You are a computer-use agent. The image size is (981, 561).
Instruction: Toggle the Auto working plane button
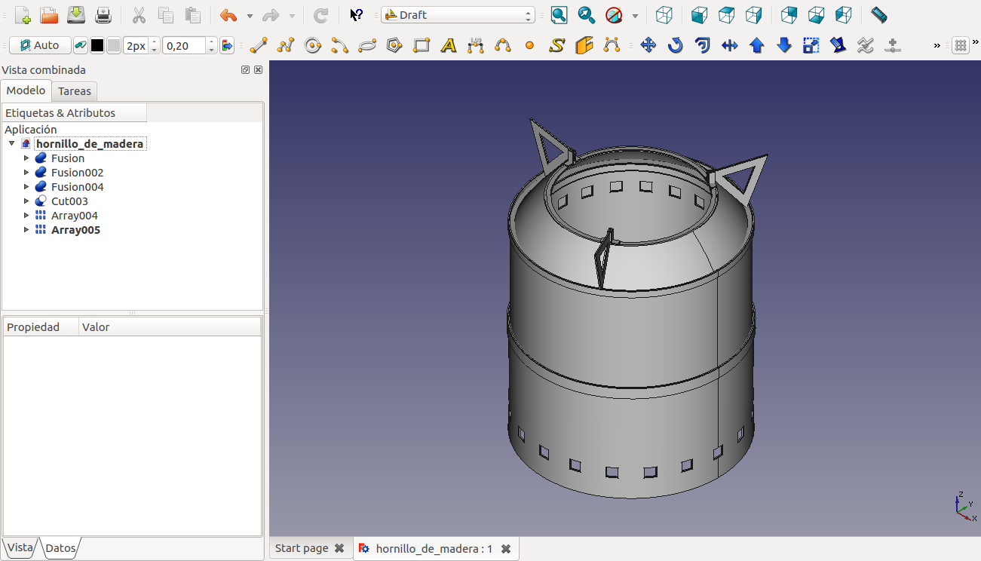40,46
